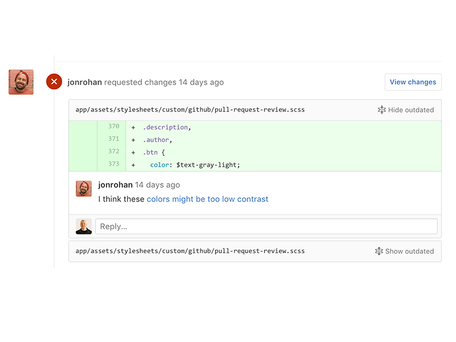Click "14 days ago" in the review header

pos(201,82)
